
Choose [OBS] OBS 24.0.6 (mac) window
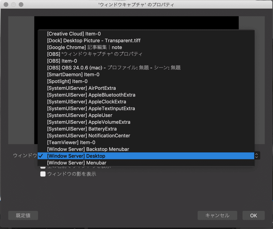point(146,68)
